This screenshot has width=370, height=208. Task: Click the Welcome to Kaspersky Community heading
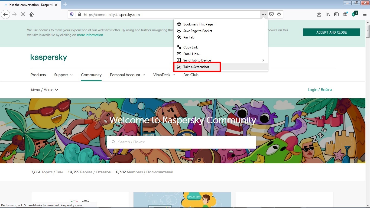[x=183, y=120]
